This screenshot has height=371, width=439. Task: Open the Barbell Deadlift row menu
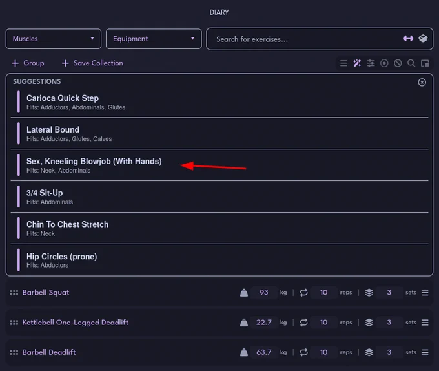pos(425,352)
